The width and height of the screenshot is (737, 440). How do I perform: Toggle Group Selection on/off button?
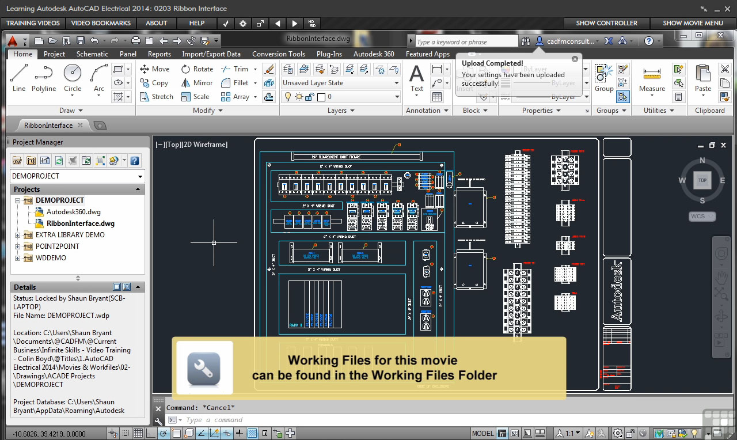click(622, 97)
